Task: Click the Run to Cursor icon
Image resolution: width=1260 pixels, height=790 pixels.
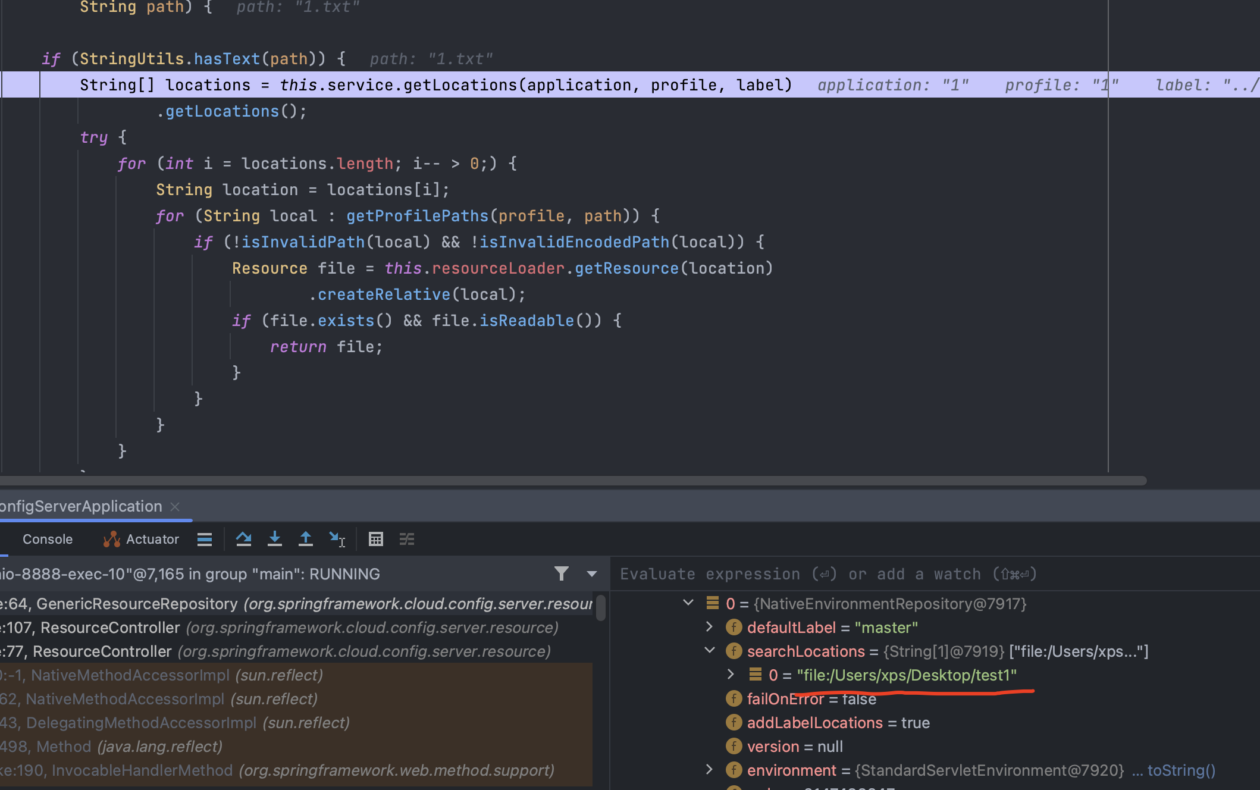Action: pos(337,539)
